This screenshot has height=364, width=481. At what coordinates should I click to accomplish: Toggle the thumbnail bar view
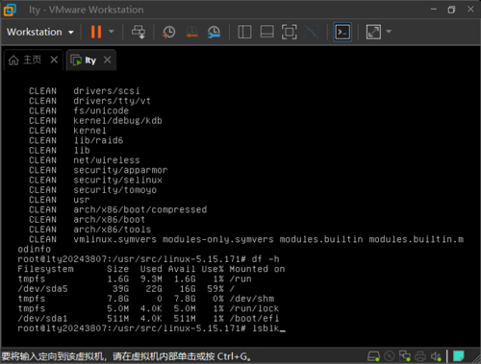pos(266,32)
